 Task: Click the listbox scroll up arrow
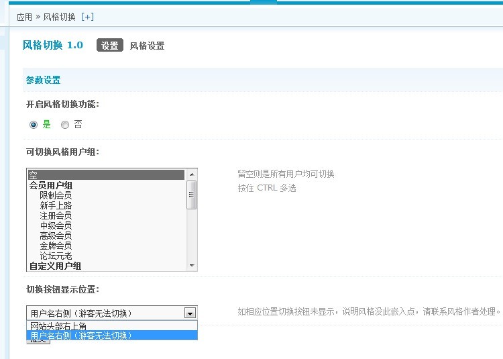tap(192, 174)
